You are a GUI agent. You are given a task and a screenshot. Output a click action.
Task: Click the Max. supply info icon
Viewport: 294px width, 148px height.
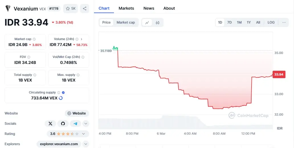click(x=78, y=75)
